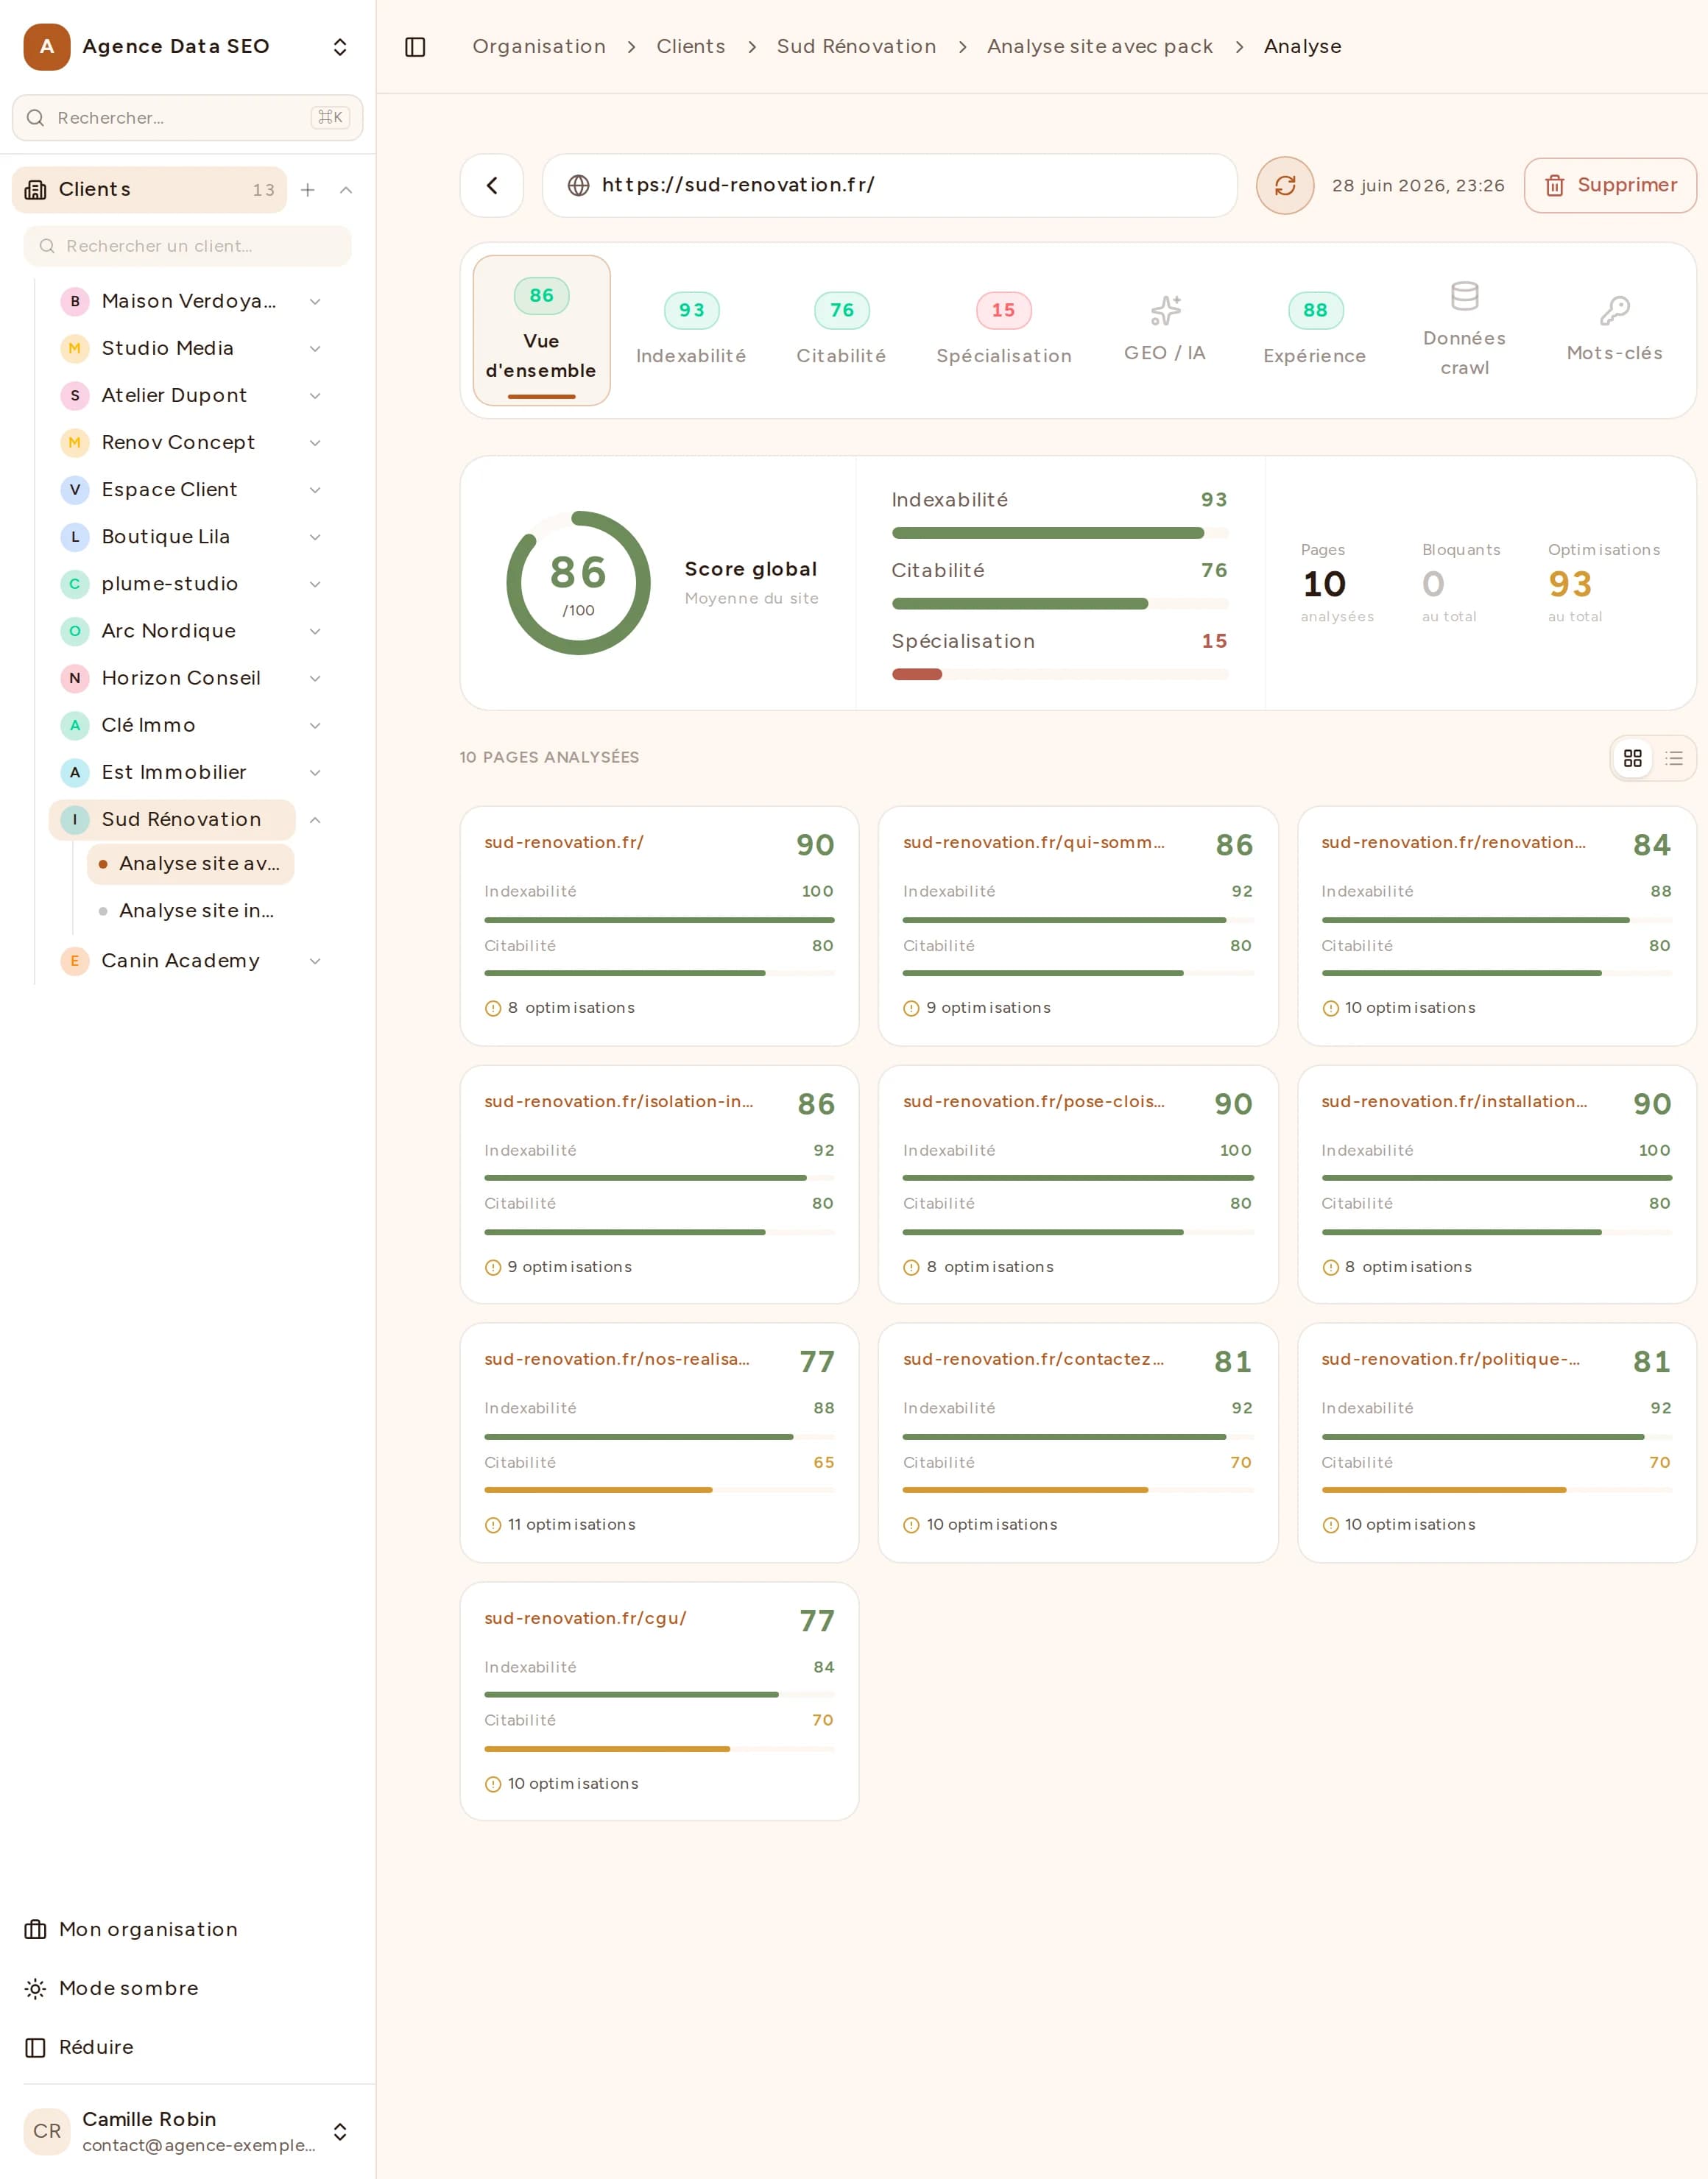Click the Supprimer button
This screenshot has height=2179, width=1708.
tap(1610, 185)
